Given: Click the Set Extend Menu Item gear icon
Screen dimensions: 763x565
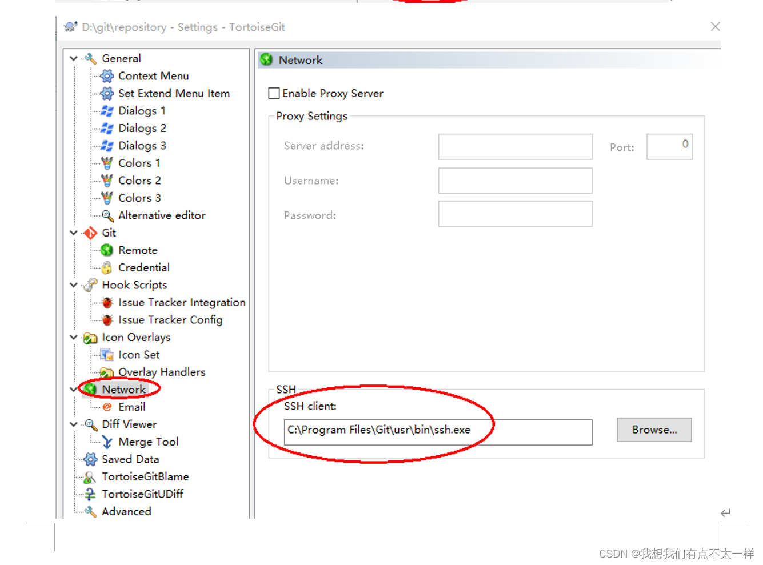Looking at the screenshot, I should pyautogui.click(x=107, y=93).
